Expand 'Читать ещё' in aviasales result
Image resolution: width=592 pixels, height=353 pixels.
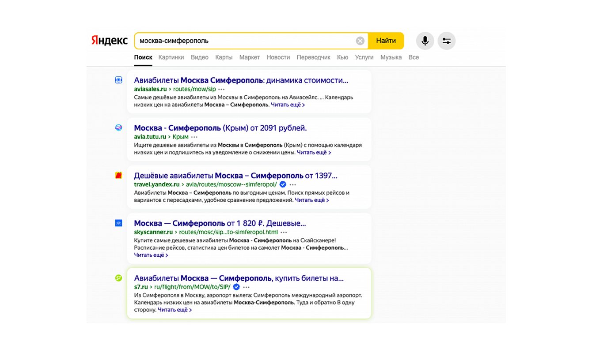coord(288,105)
